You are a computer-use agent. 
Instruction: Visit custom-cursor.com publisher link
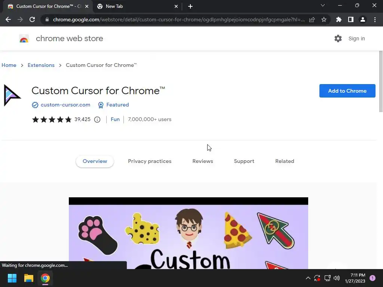coord(65,105)
